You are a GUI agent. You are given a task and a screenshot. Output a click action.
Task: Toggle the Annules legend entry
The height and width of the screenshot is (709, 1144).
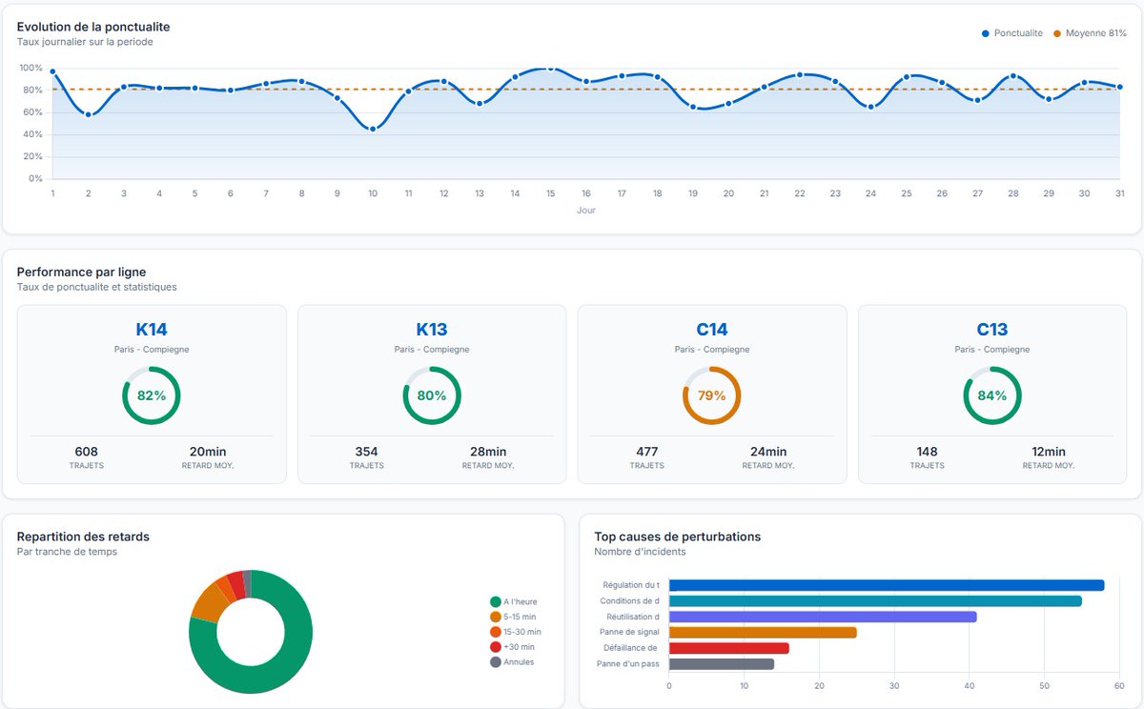click(x=512, y=662)
